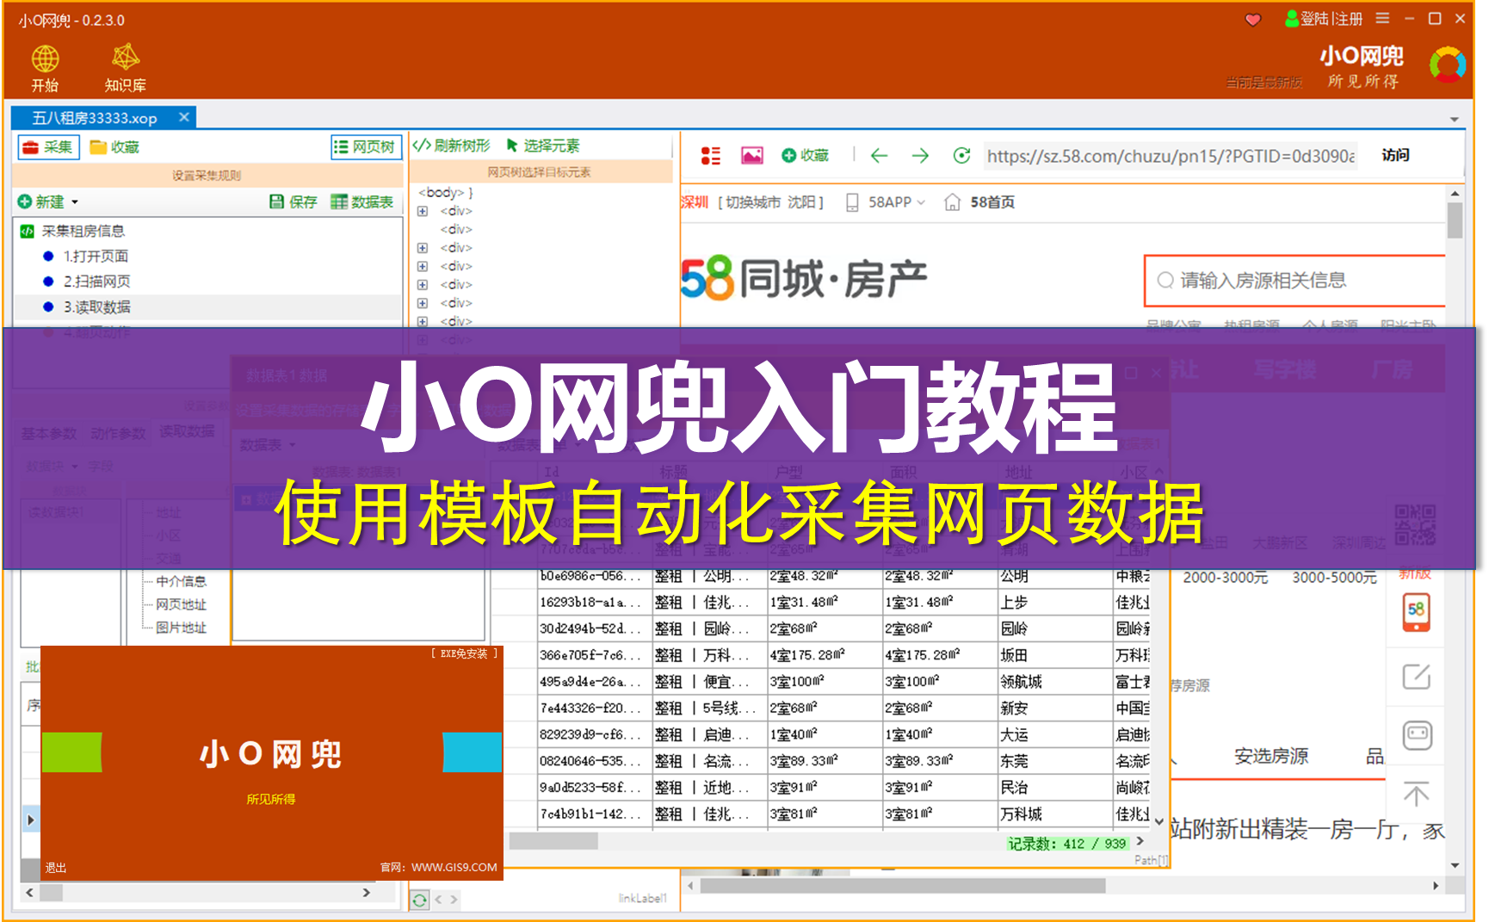This screenshot has height=922, width=1489.
Task: Click the URL address field
Action: coord(1171,156)
